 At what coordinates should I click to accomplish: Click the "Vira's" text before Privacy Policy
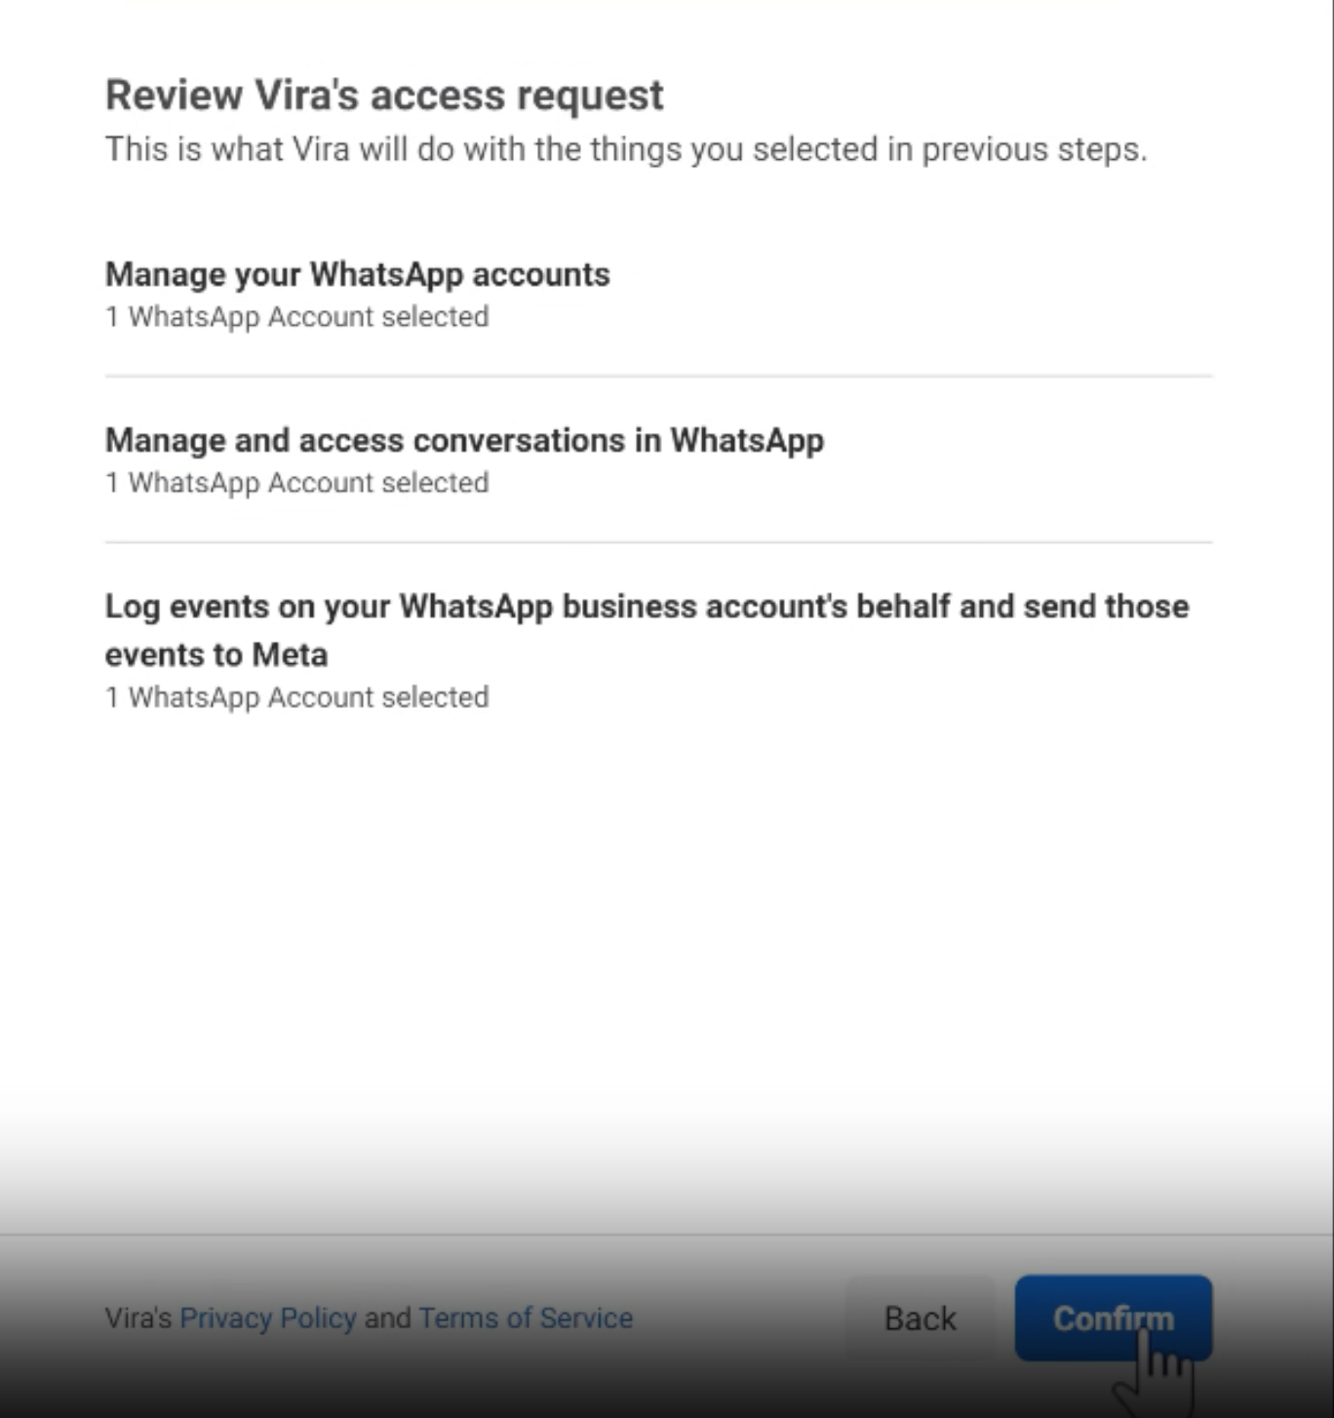[137, 1318]
